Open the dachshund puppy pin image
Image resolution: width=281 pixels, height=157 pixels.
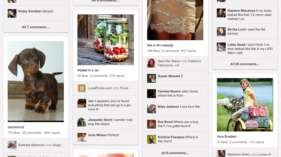(x=36, y=82)
